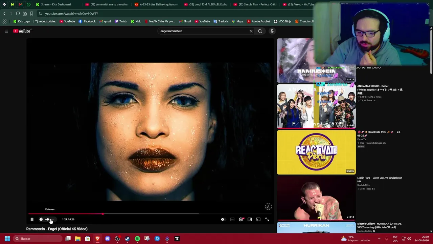Switch to the 'omg! TSM ALBRALELIE' tab
This screenshot has width=433, height=244.
click(x=205, y=4)
